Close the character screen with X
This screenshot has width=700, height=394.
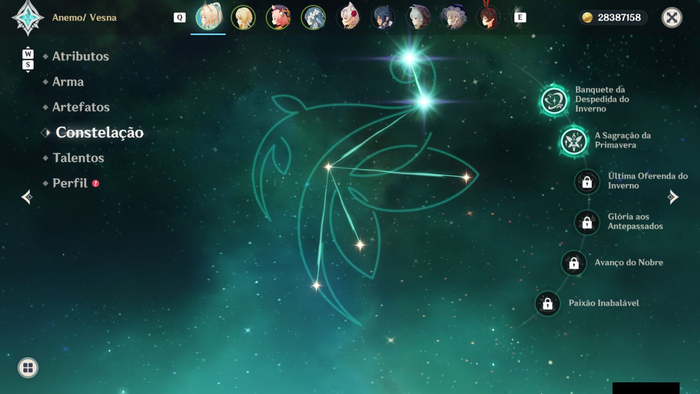672,18
